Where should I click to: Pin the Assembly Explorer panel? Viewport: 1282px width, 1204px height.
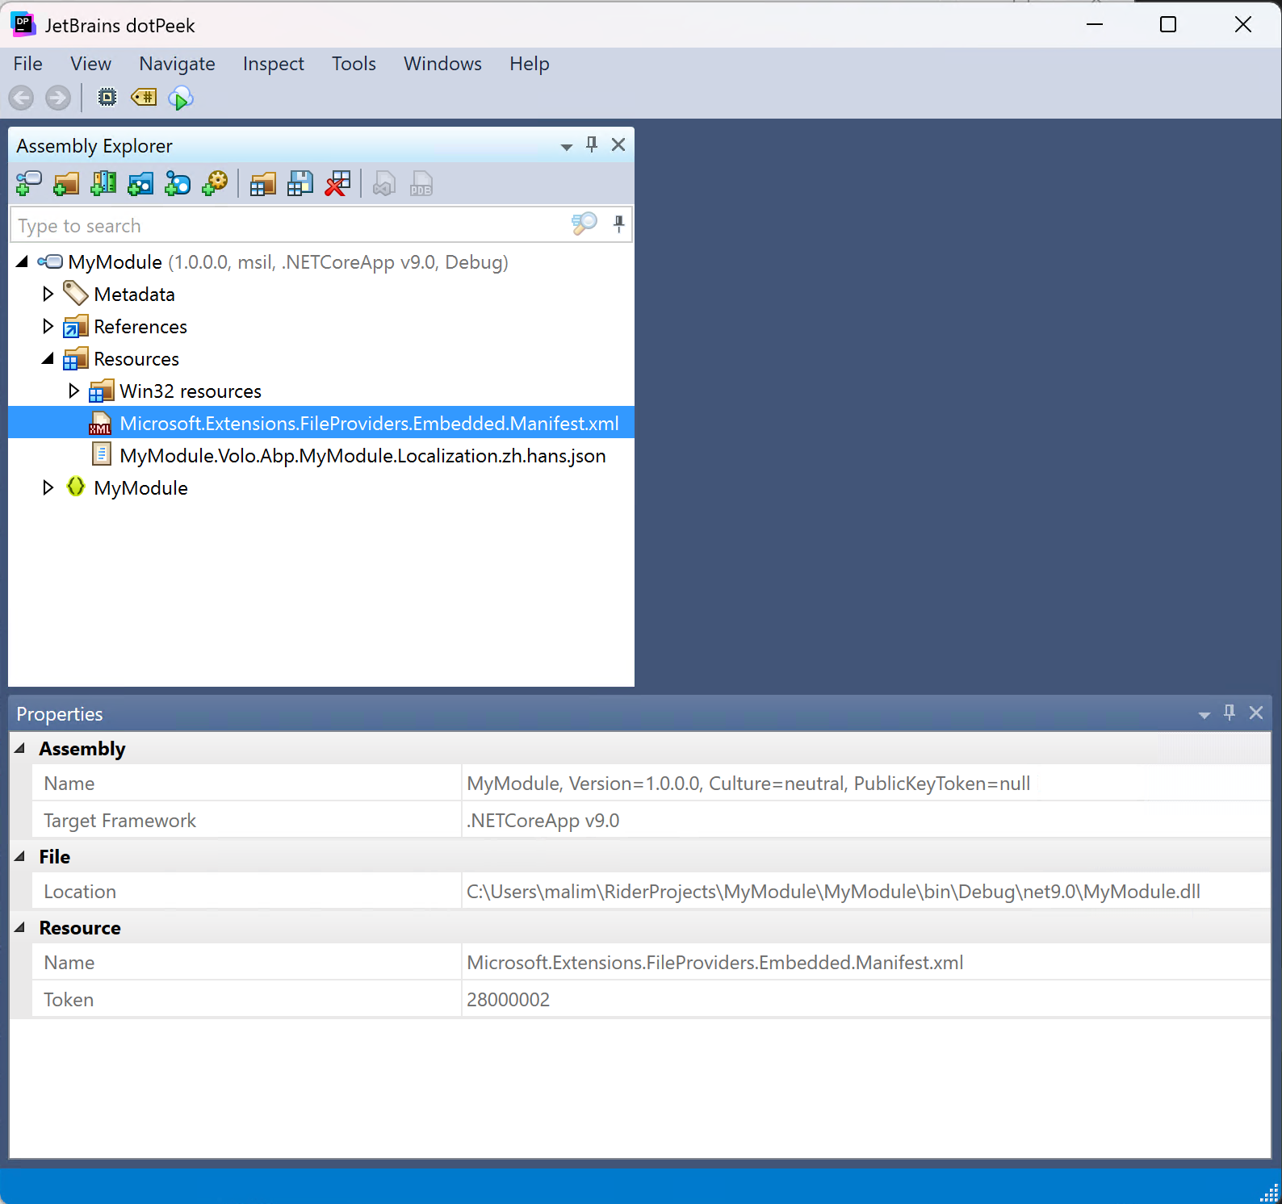592,144
